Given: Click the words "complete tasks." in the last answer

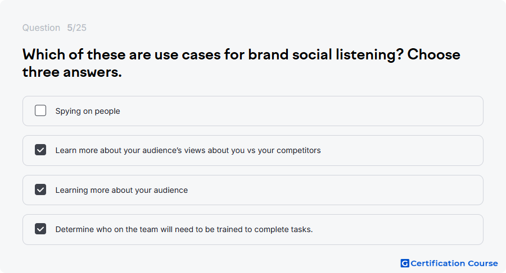Looking at the screenshot, I should coord(284,229).
